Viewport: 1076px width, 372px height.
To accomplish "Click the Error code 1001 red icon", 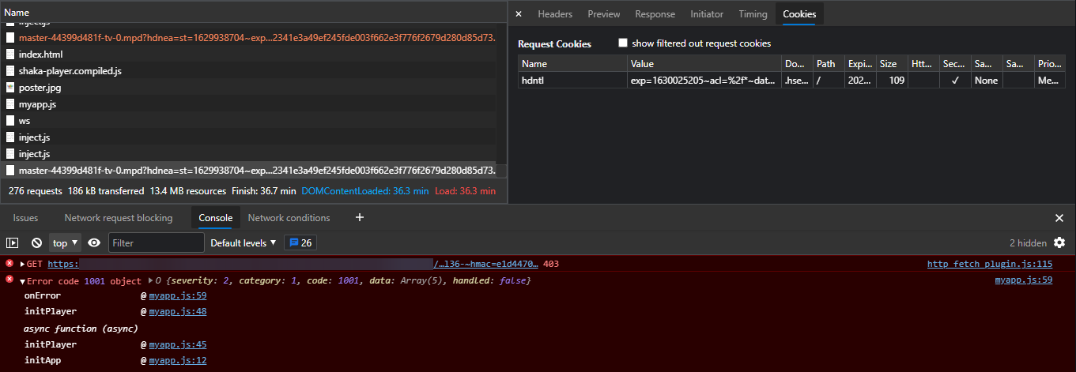I will pyautogui.click(x=9, y=280).
